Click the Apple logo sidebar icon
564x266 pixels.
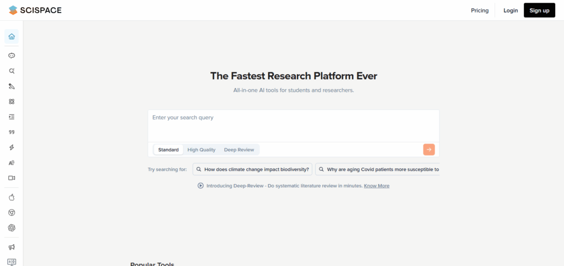tap(12, 197)
